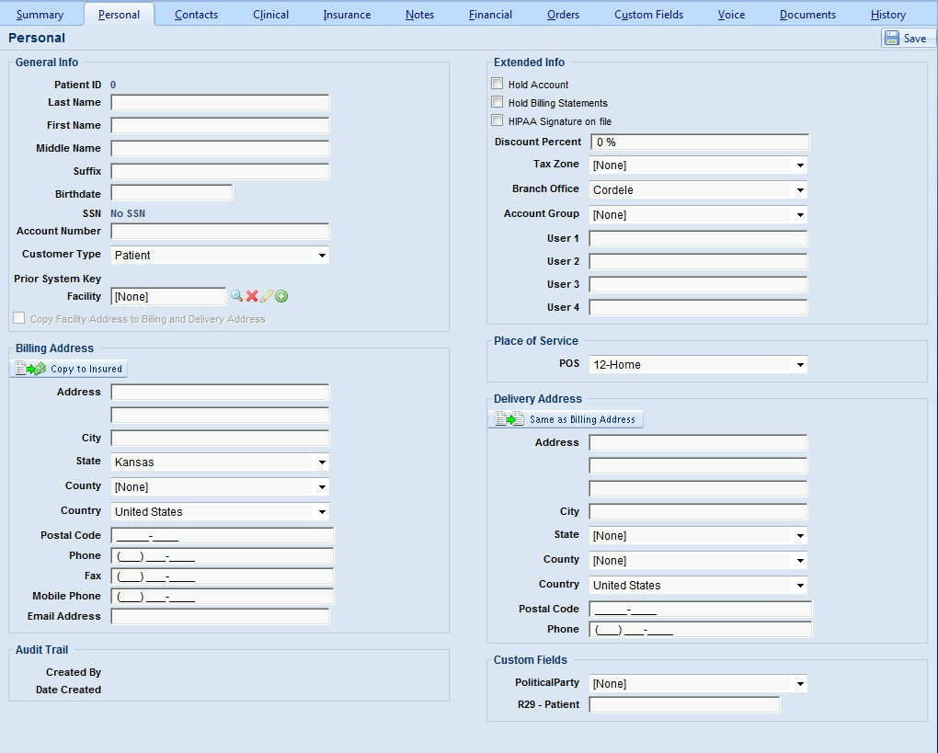The image size is (938, 753).
Task: Edit the Facility via the pencil icon
Action: coord(267,296)
